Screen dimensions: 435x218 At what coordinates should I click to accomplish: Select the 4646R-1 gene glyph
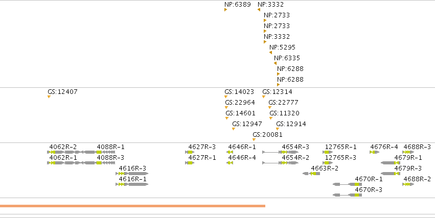point(230,152)
